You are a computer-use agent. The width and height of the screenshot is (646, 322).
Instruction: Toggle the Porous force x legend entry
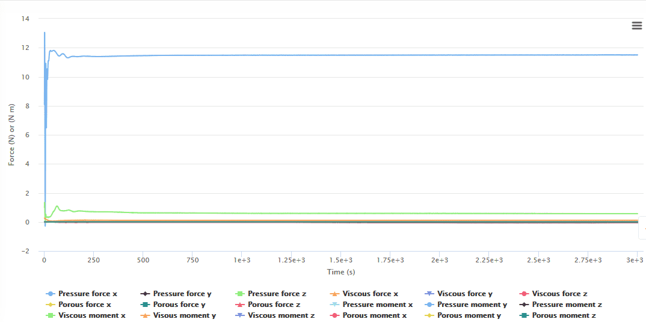[79, 305]
